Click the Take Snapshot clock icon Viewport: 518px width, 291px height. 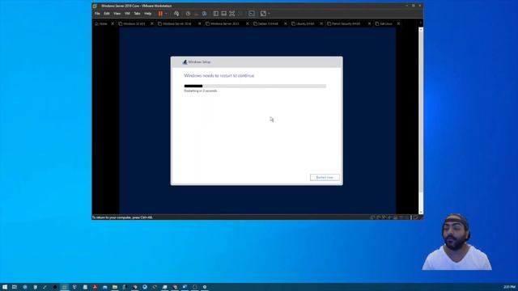(188, 14)
